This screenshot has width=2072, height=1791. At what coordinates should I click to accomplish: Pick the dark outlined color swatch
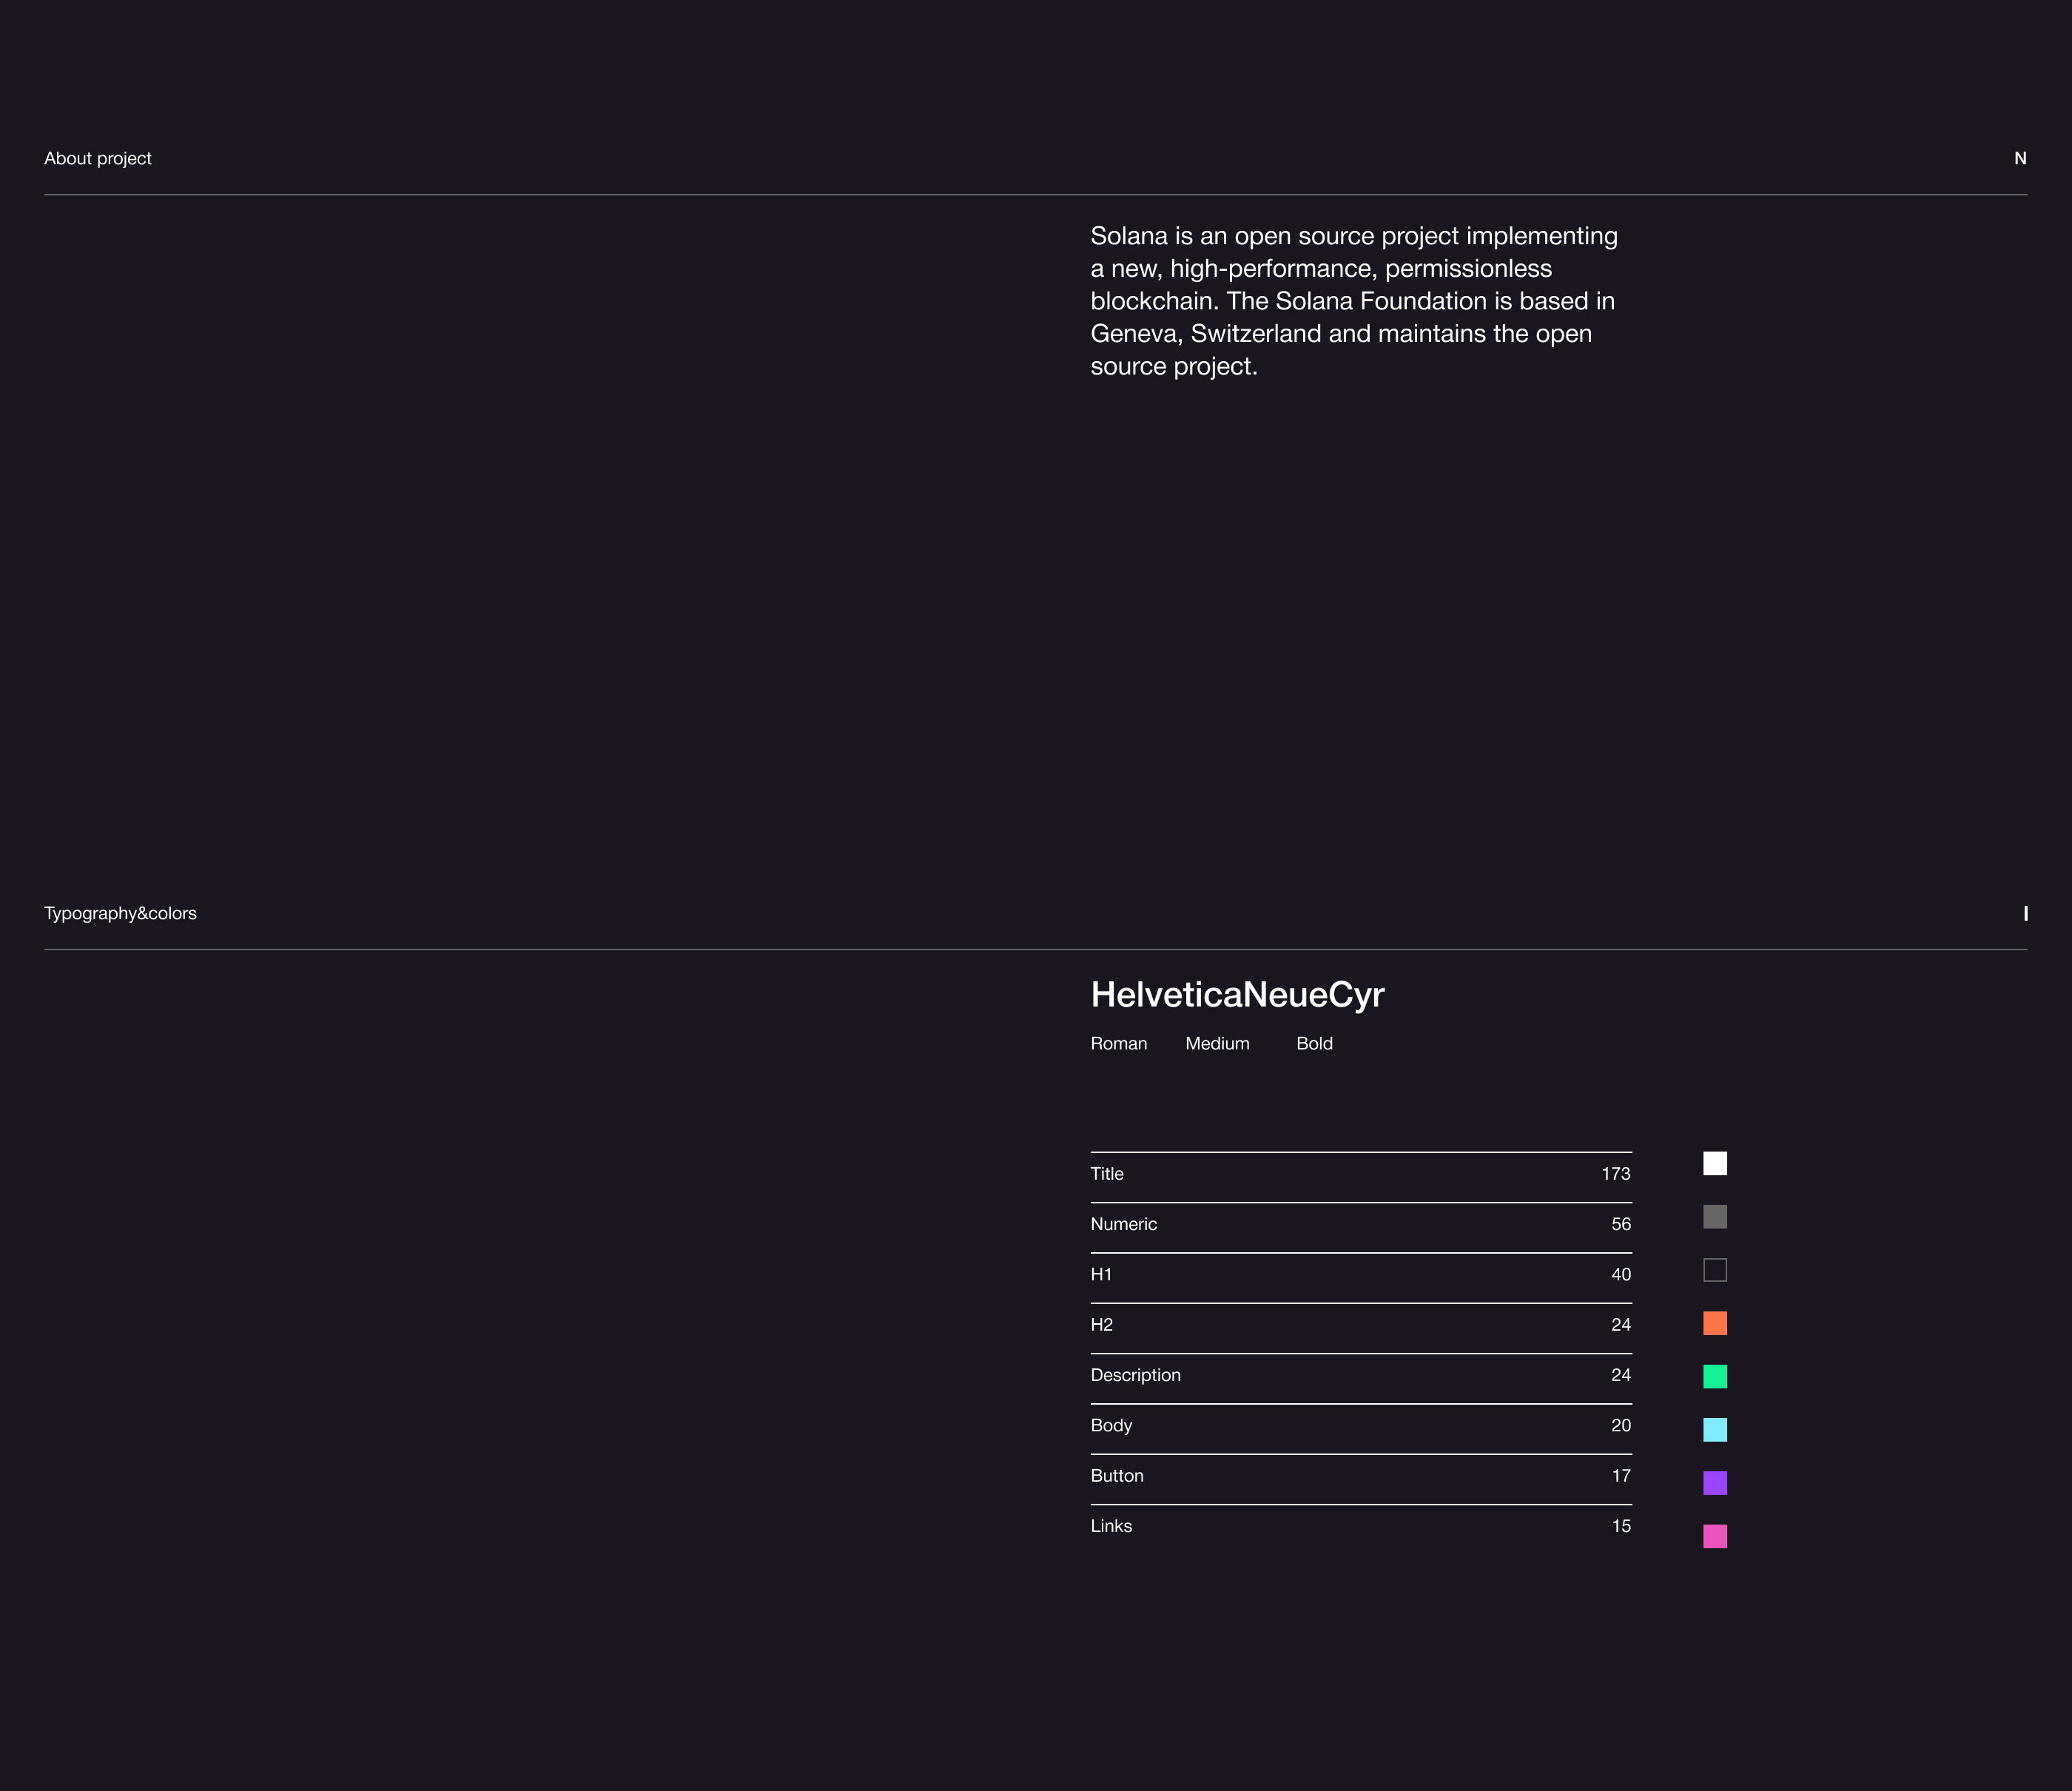click(1714, 1270)
